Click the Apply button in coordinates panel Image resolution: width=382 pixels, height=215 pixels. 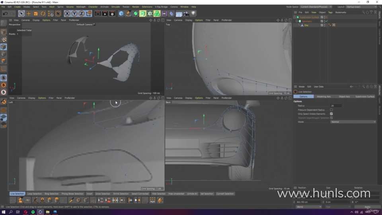point(367,207)
